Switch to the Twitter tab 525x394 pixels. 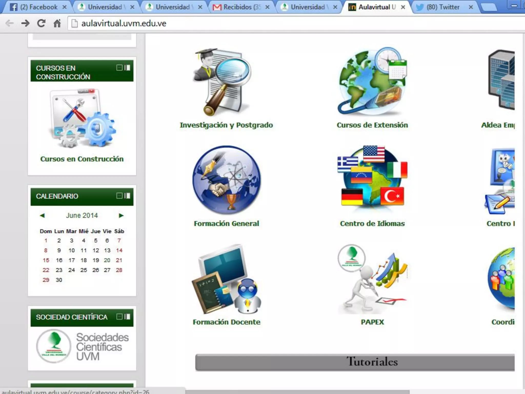443,7
